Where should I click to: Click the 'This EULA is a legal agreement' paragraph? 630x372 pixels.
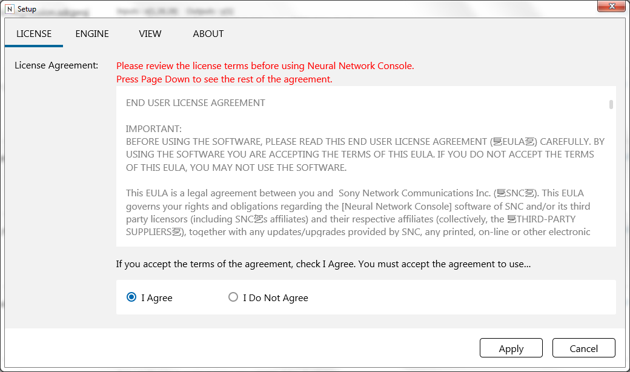point(359,213)
